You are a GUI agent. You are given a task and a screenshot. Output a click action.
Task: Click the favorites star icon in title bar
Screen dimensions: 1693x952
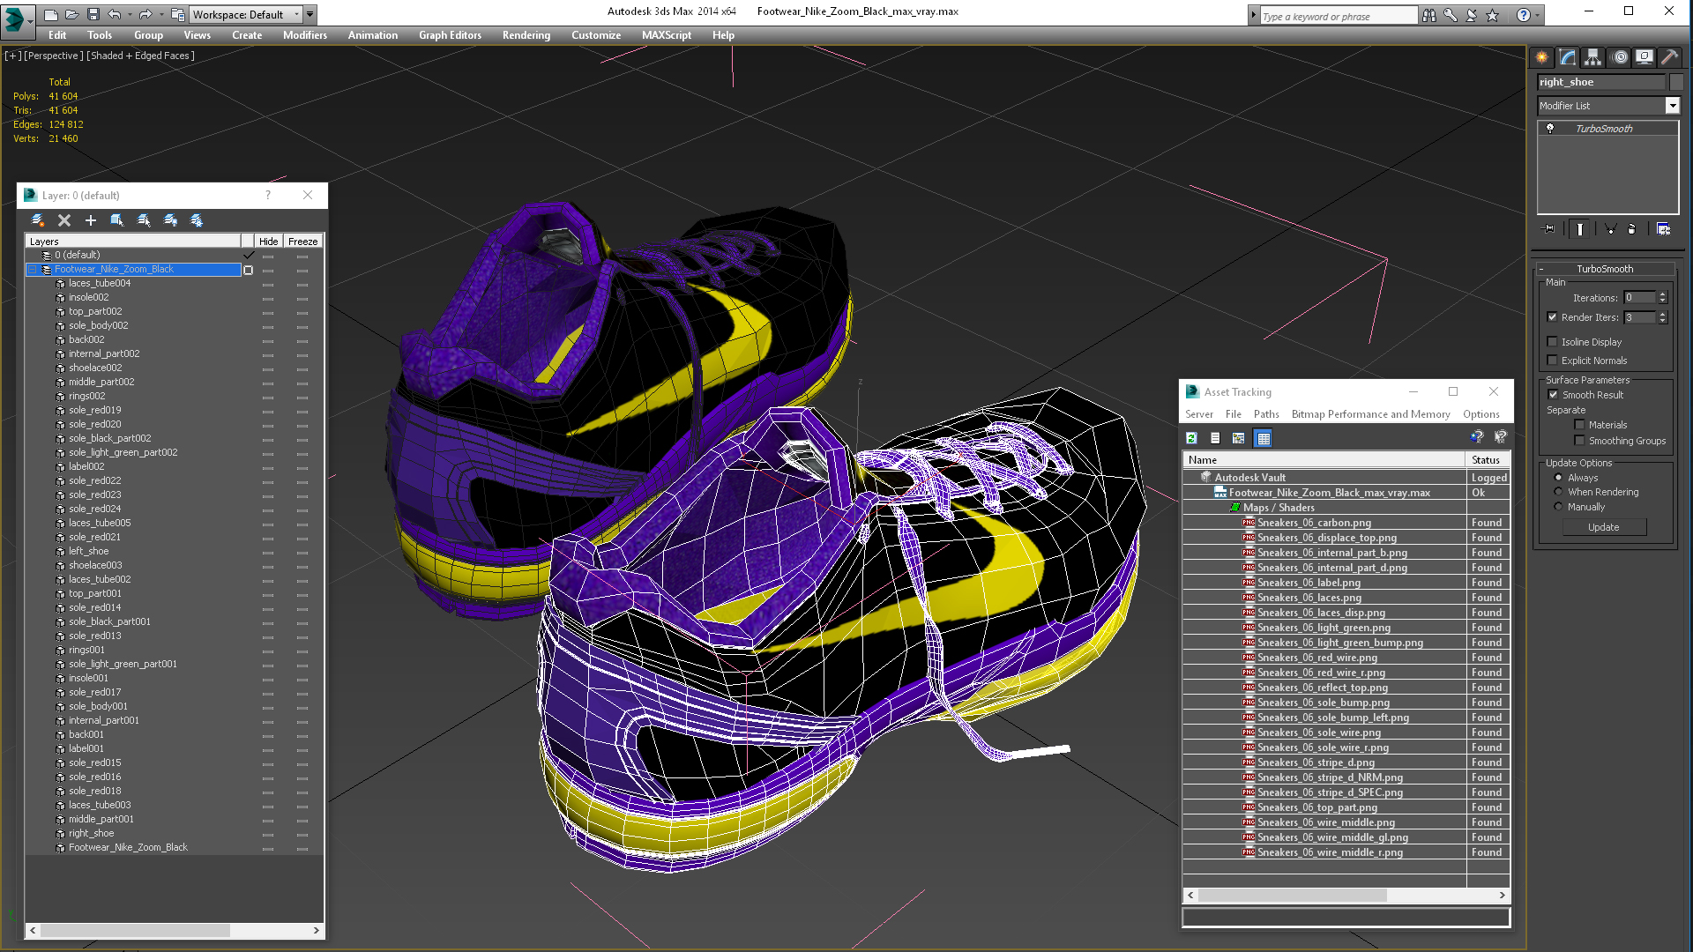1492,15
